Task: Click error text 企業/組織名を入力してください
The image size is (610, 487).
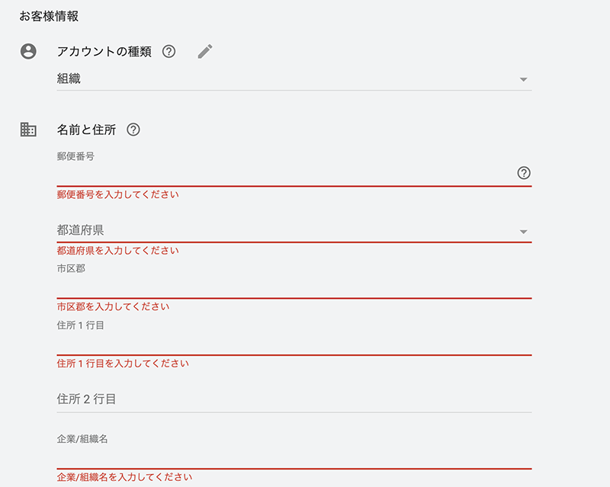Action: [x=124, y=477]
